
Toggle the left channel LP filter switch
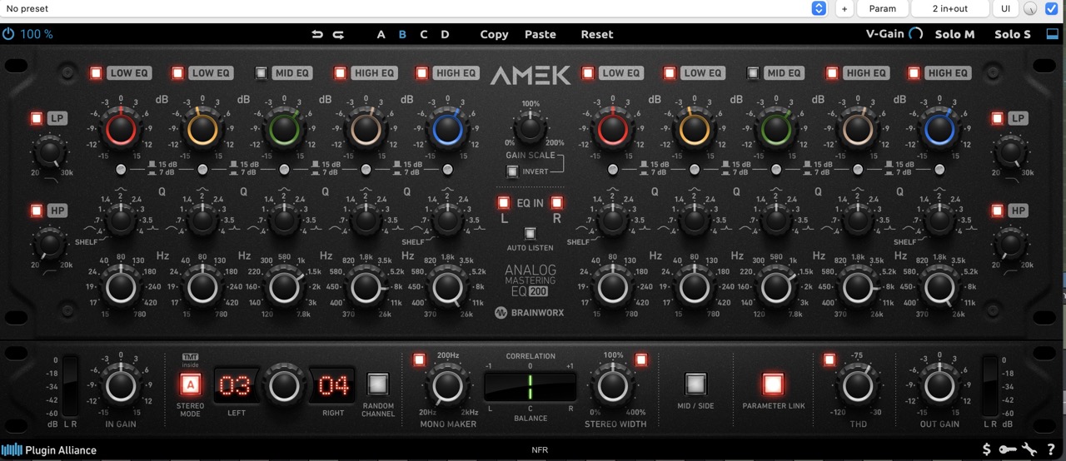coord(37,118)
